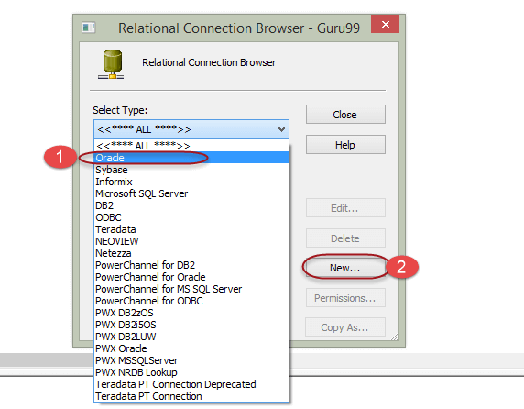Select Teradata PT Connection Deprecated
The height and width of the screenshot is (409, 524).
191,384
